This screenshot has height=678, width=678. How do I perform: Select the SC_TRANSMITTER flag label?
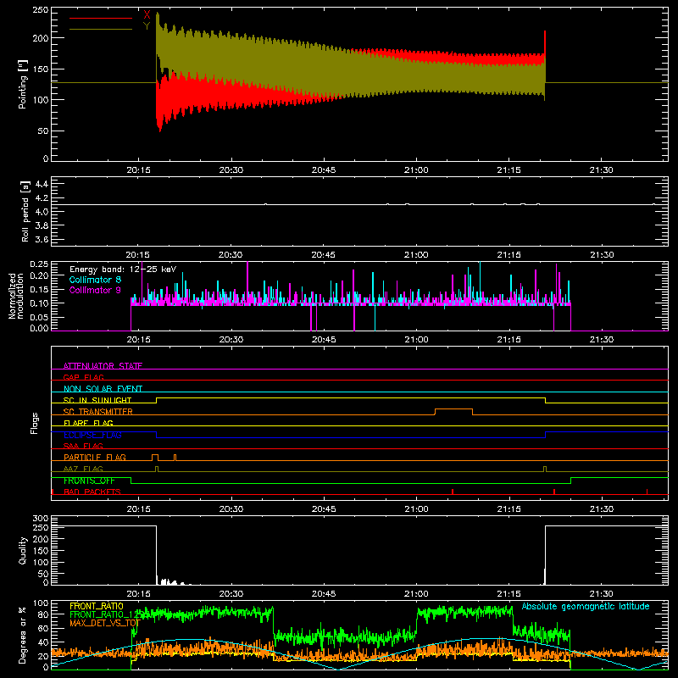[98, 411]
